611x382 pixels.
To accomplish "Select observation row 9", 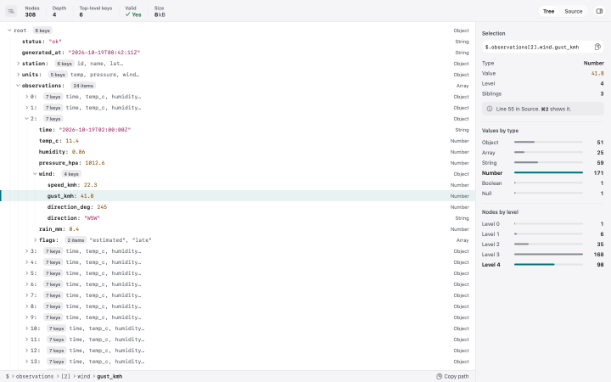I will click(238, 317).
